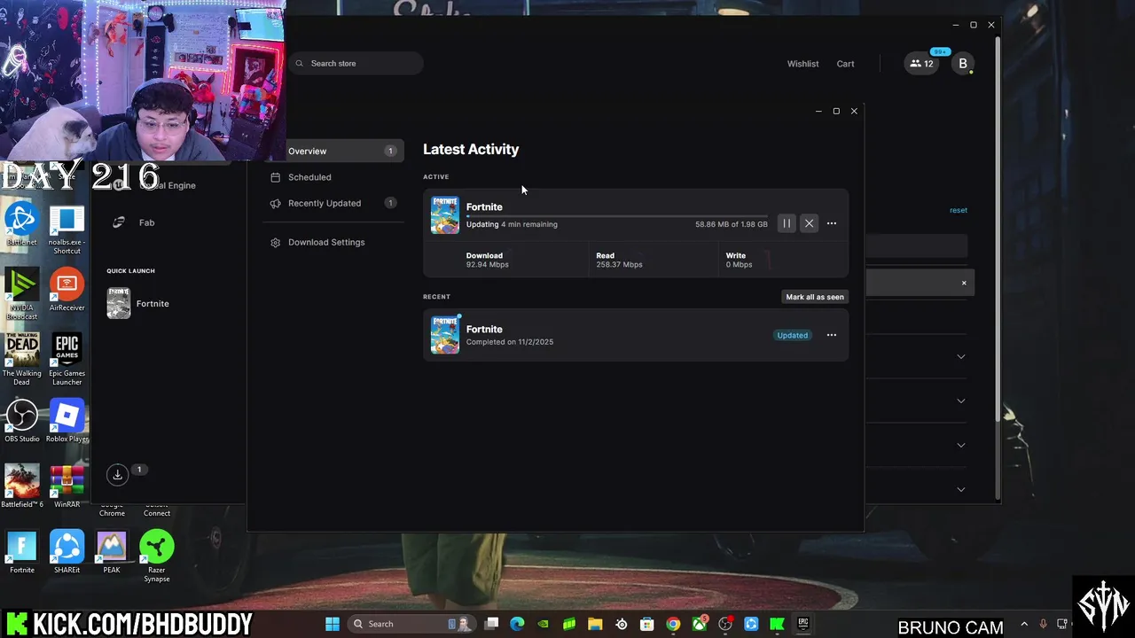Click the Fortnite update progress bar

(617, 216)
